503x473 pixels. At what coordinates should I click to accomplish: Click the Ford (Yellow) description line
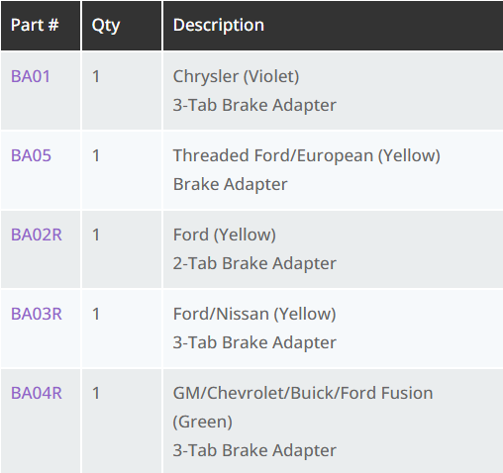pyautogui.click(x=225, y=235)
